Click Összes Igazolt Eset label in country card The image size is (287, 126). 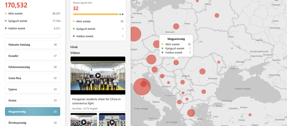[82, 3]
